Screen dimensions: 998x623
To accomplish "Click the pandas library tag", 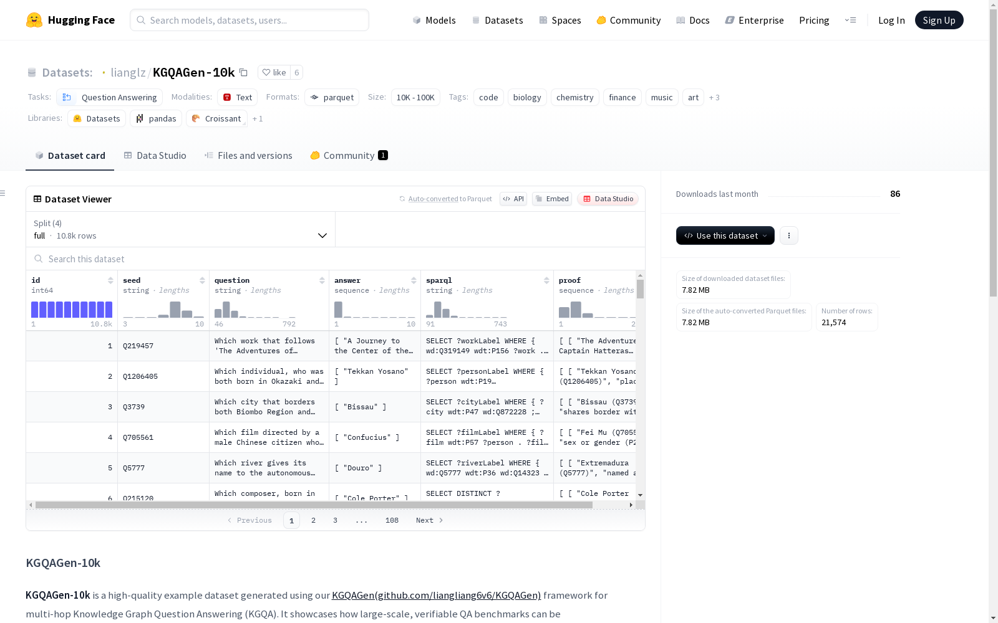I will point(156,118).
